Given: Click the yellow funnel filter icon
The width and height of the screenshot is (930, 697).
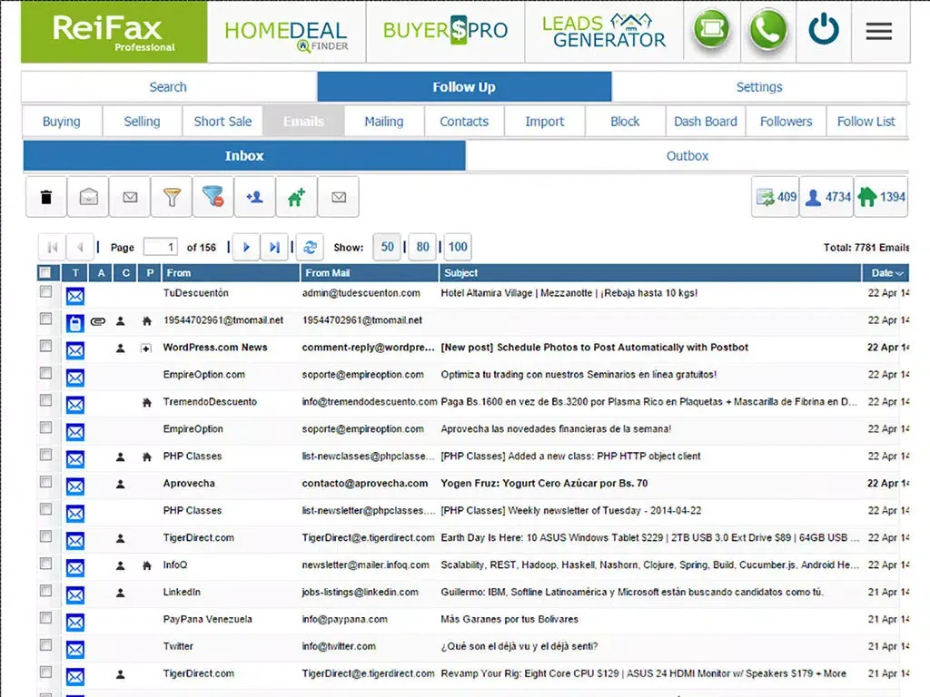Looking at the screenshot, I should tap(172, 197).
